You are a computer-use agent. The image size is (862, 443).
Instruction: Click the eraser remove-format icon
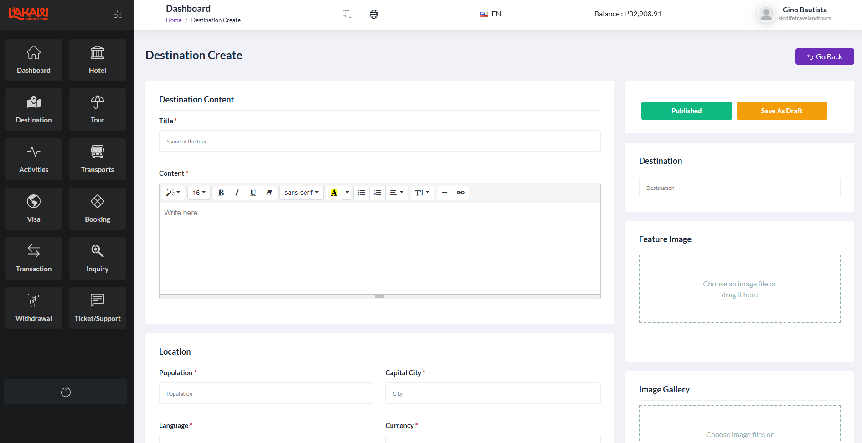click(x=269, y=193)
